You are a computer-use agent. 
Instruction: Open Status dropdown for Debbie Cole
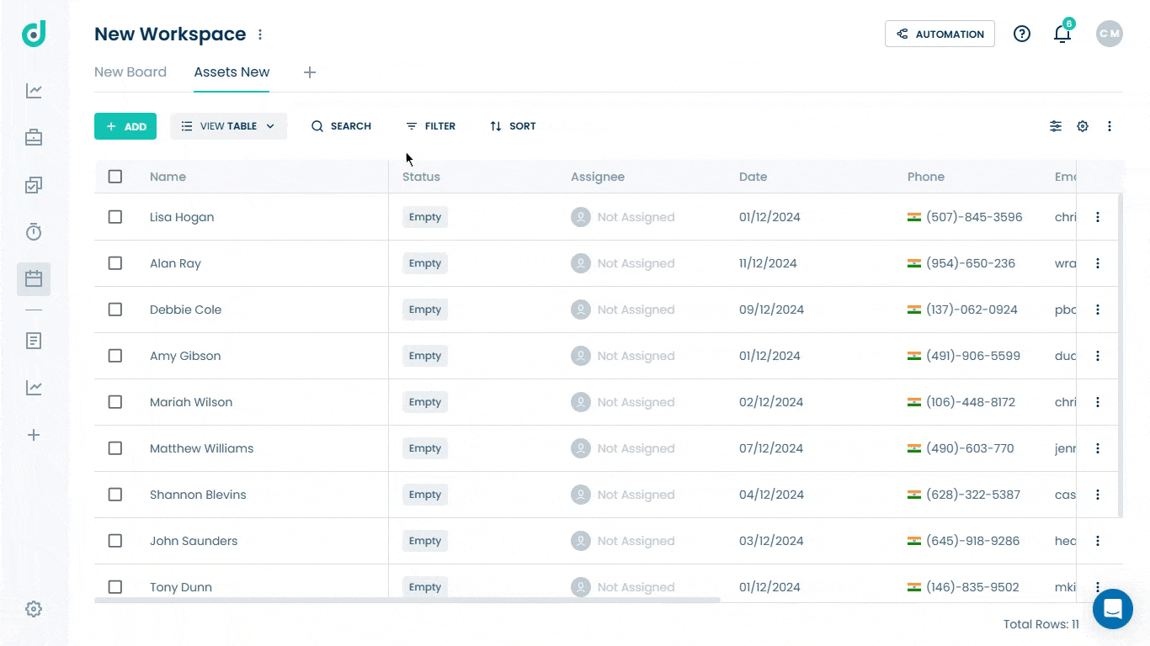pyautogui.click(x=425, y=310)
